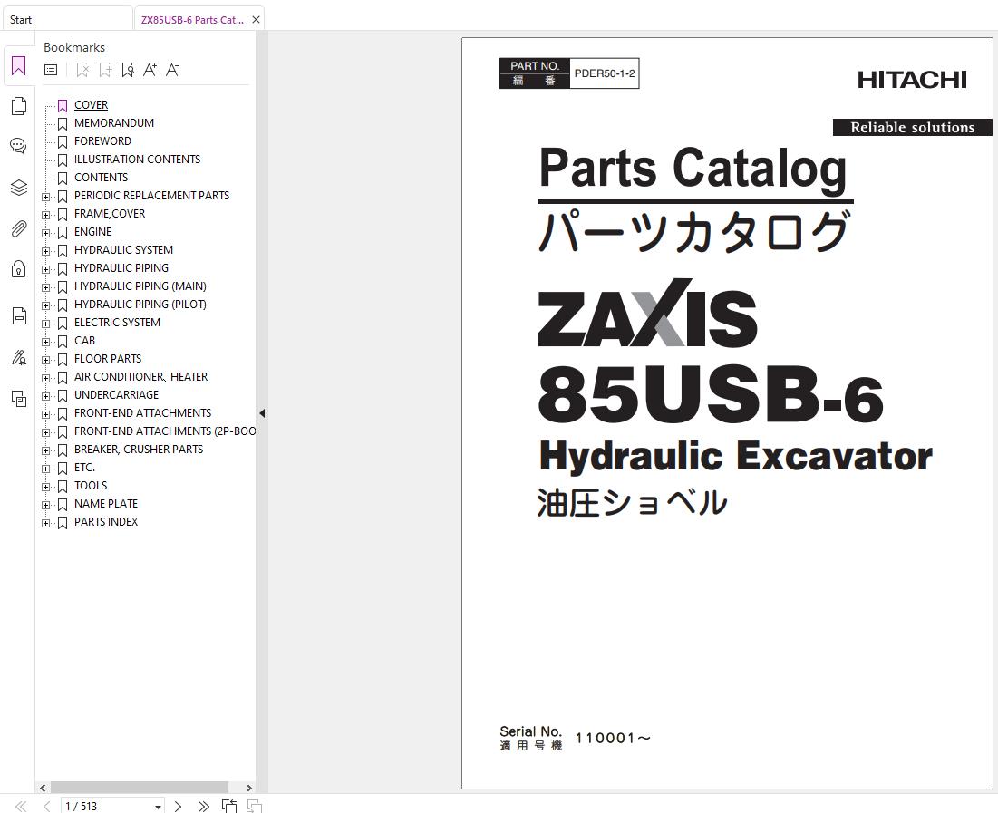This screenshot has width=998, height=813.
Task: Select the FLOOR PARTS bookmark
Action: pos(108,359)
